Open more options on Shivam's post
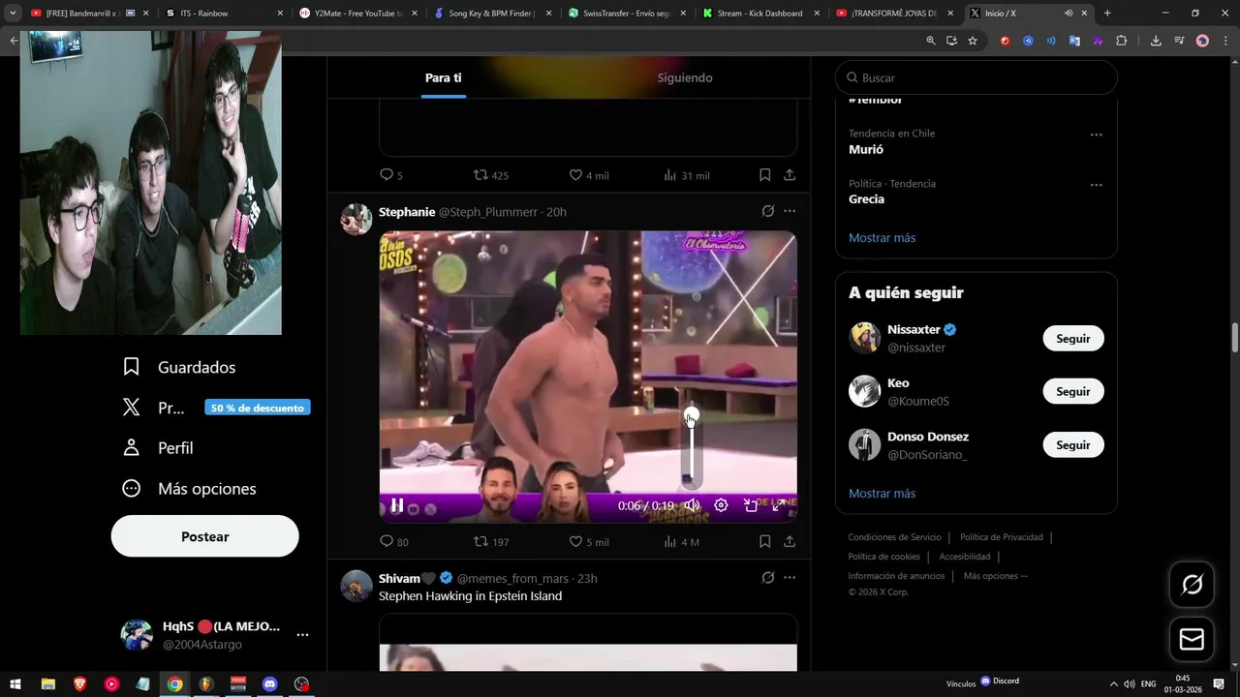The height and width of the screenshot is (697, 1240). tap(790, 578)
